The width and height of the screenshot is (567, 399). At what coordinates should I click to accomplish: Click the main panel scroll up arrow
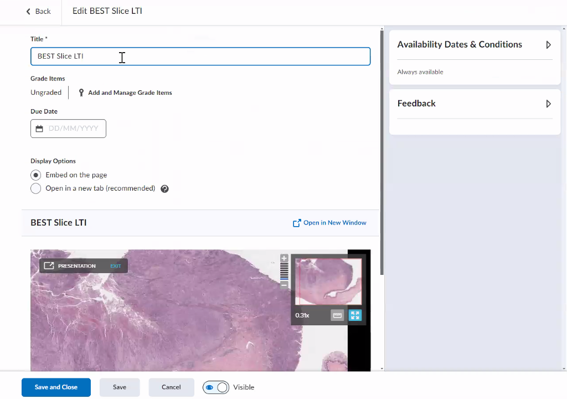click(x=382, y=29)
